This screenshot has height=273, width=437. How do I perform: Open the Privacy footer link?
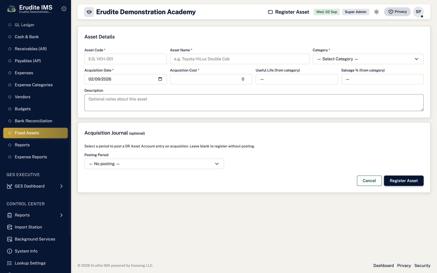[x=404, y=266]
